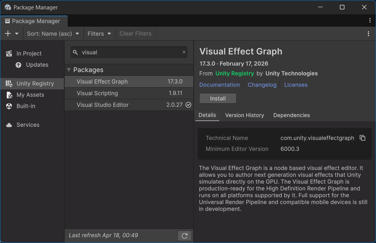Open the Updates list in sidebar
The height and width of the screenshot is (243, 376).
(x=32, y=65)
